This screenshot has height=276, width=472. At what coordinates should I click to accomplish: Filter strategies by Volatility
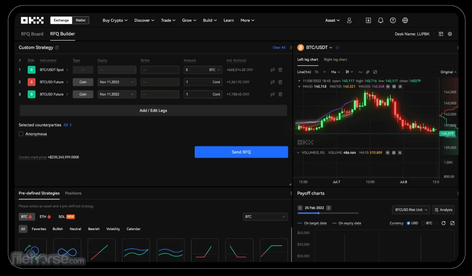point(113,229)
